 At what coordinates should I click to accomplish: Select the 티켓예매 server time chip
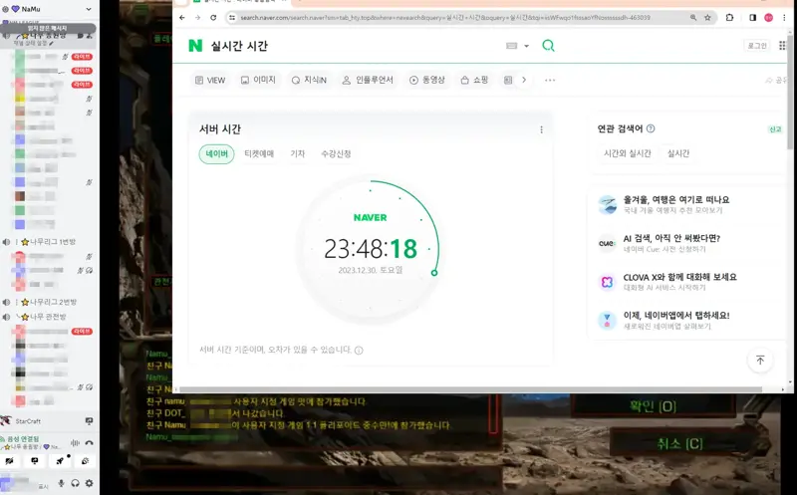click(x=259, y=154)
